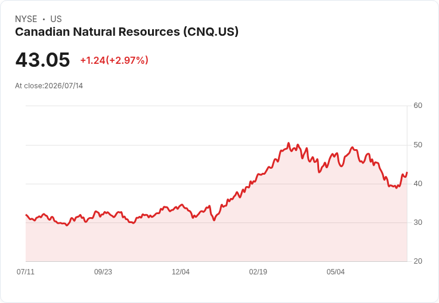Click the latest endpoint of the price line
439x303 pixels.
(x=407, y=172)
